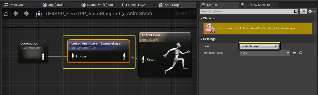Open the Layer ExampleLayer dropdown
Image resolution: width=318 pixels, height=95 pixels.
pos(259,46)
